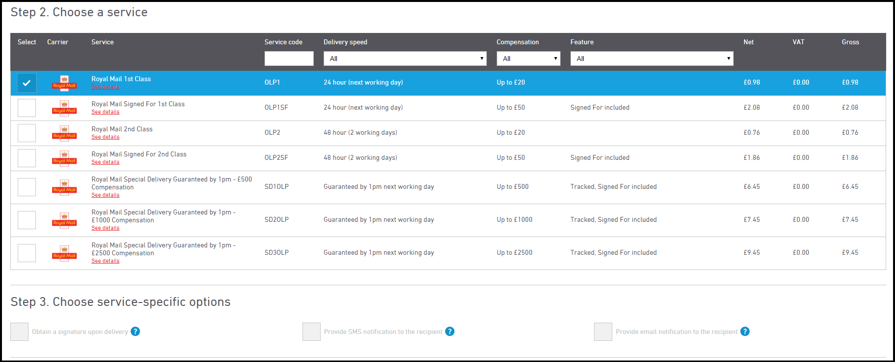Click Royal Mail logo in SD1OLP row
This screenshot has width=895, height=362.
[x=64, y=187]
